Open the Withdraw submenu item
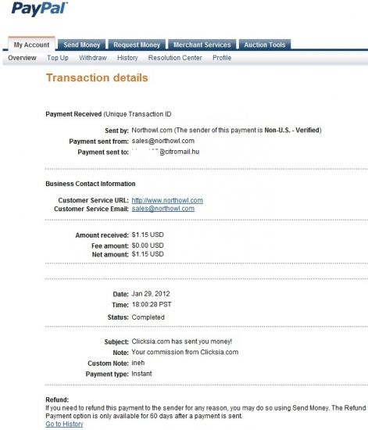 click(x=93, y=58)
